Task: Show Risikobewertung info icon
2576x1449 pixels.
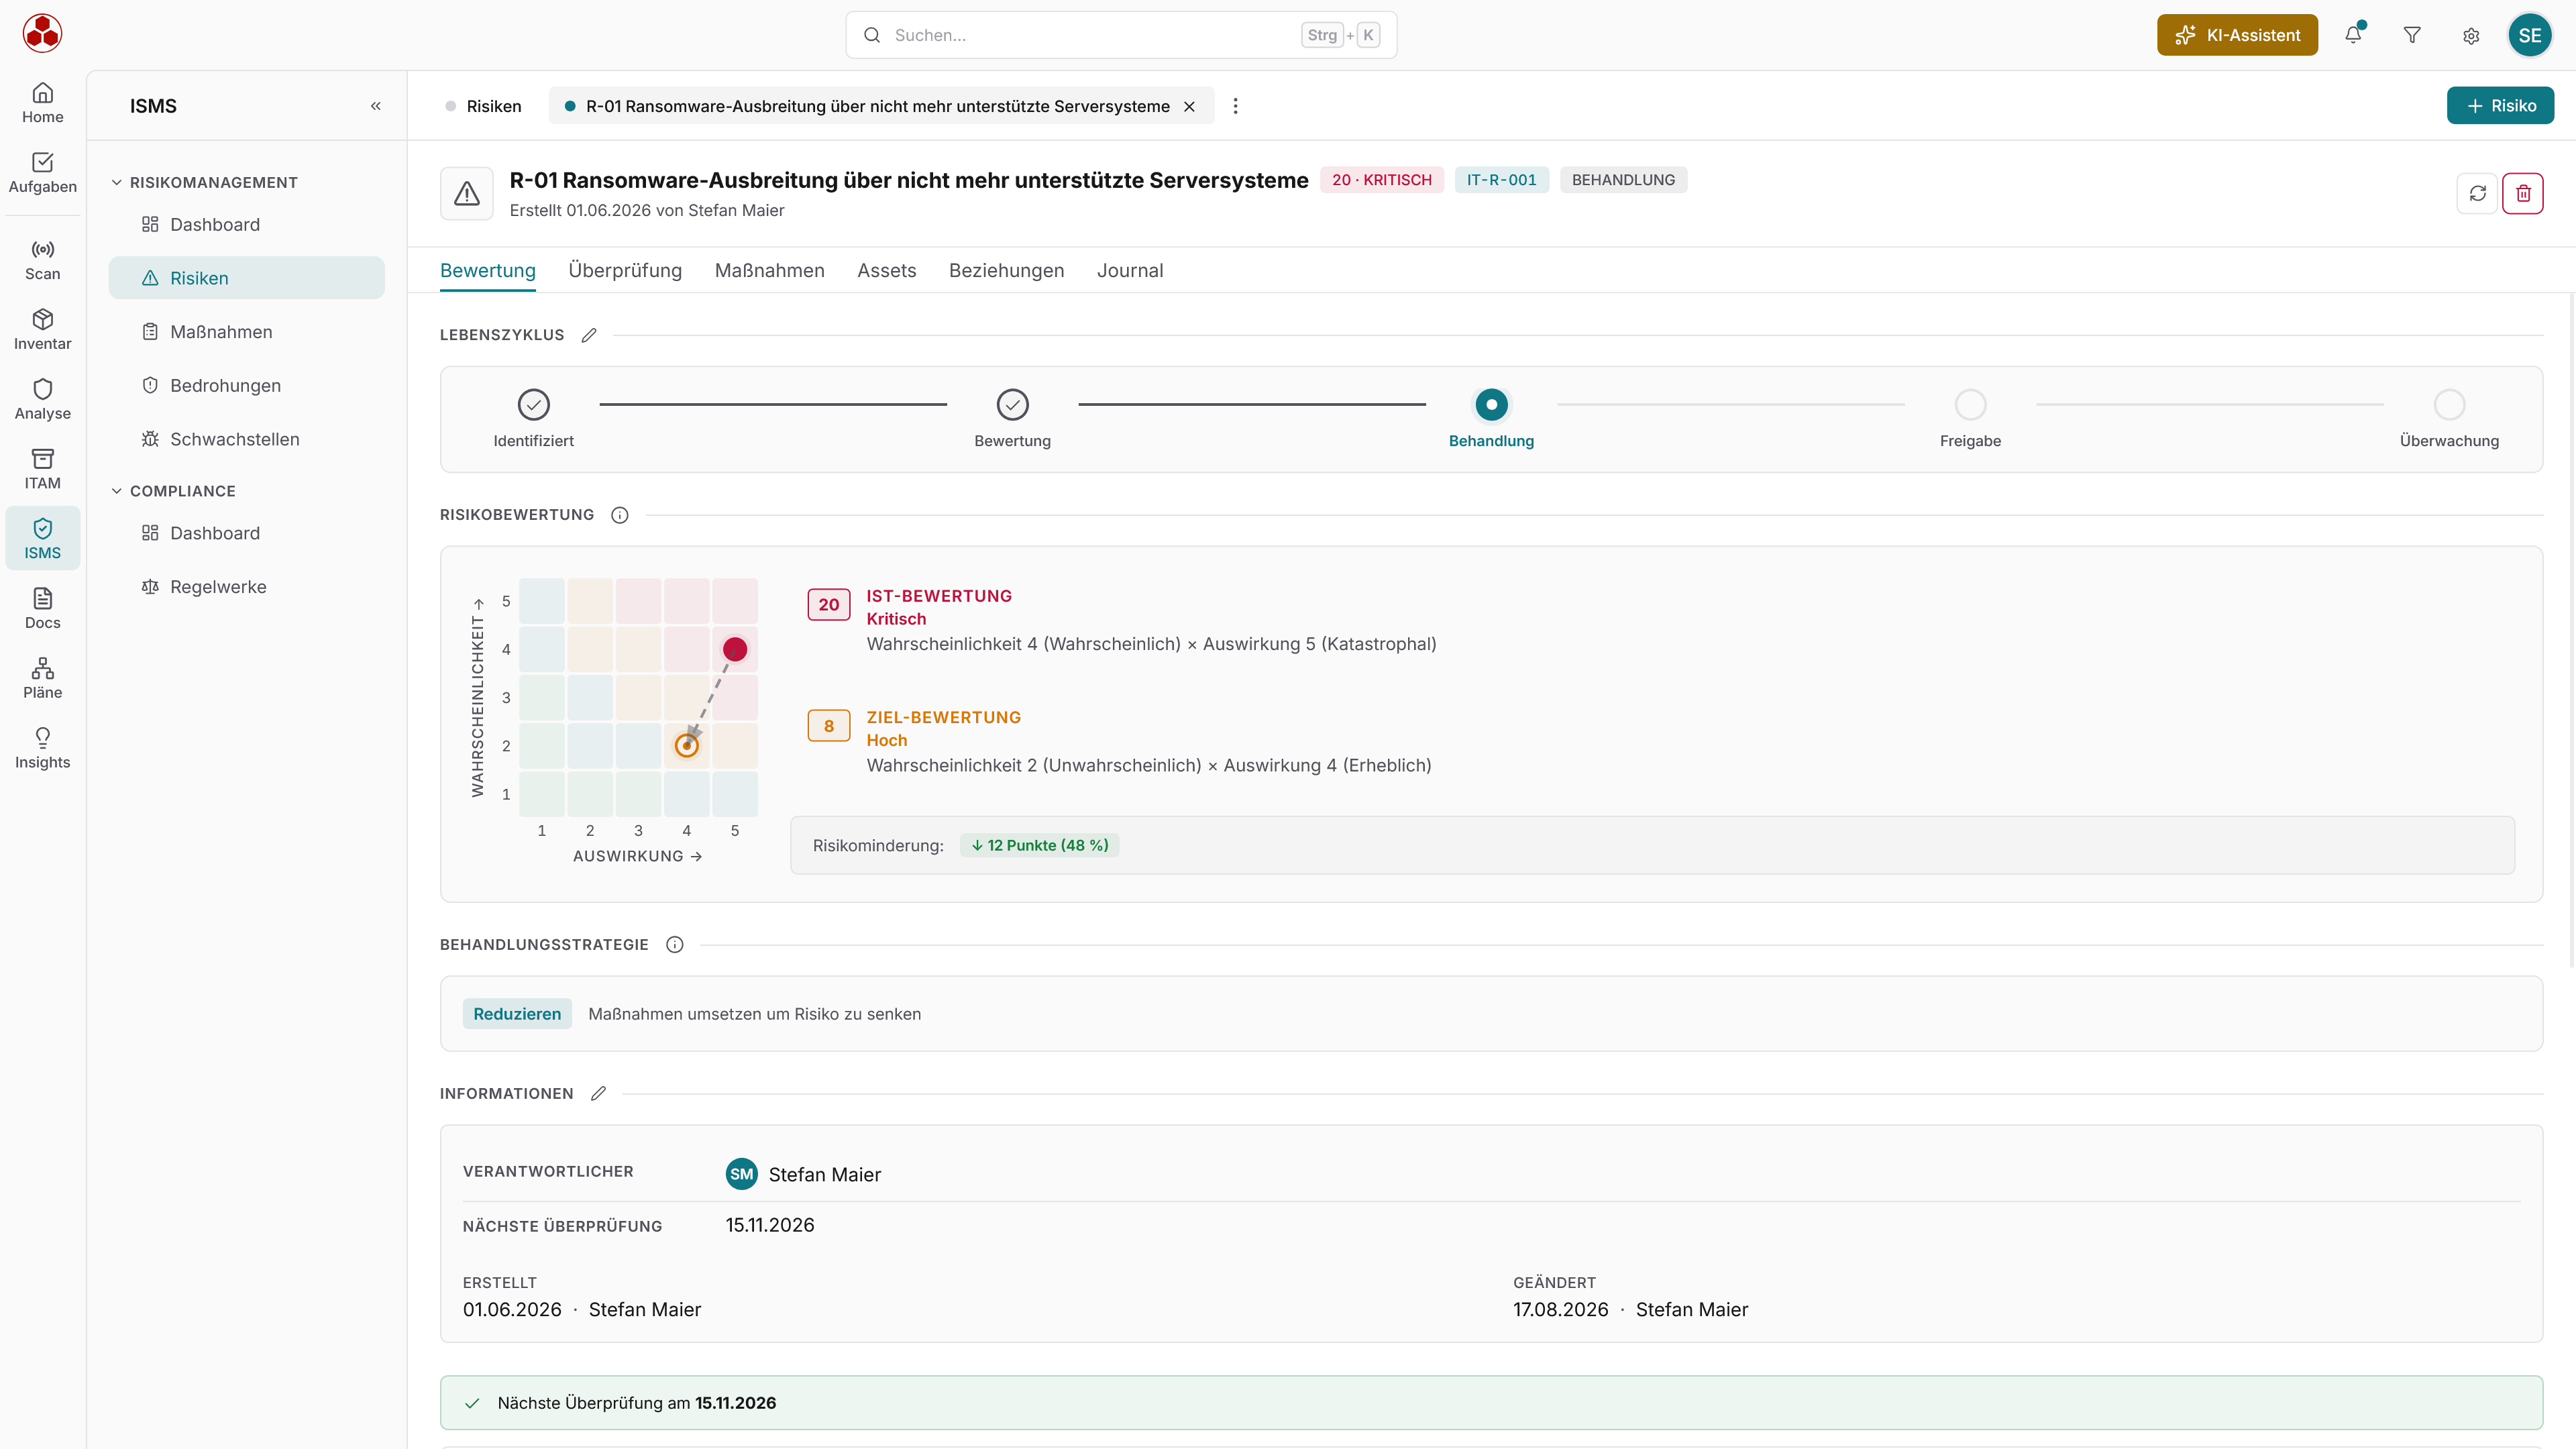Action: click(620, 515)
